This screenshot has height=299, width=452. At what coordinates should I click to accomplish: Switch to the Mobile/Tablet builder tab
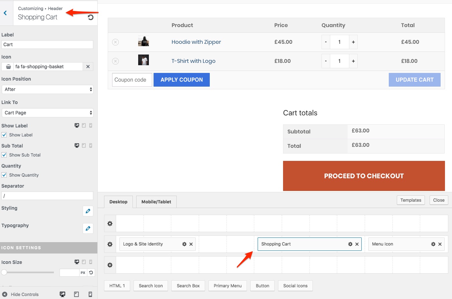pyautogui.click(x=156, y=202)
